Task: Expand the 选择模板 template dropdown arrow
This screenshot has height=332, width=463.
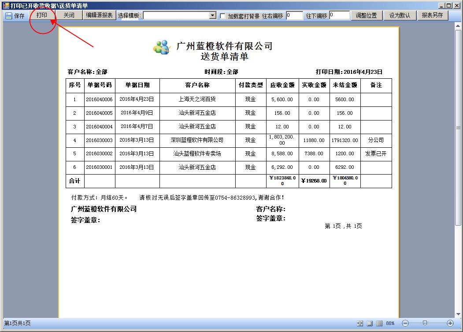Action: [x=213, y=15]
